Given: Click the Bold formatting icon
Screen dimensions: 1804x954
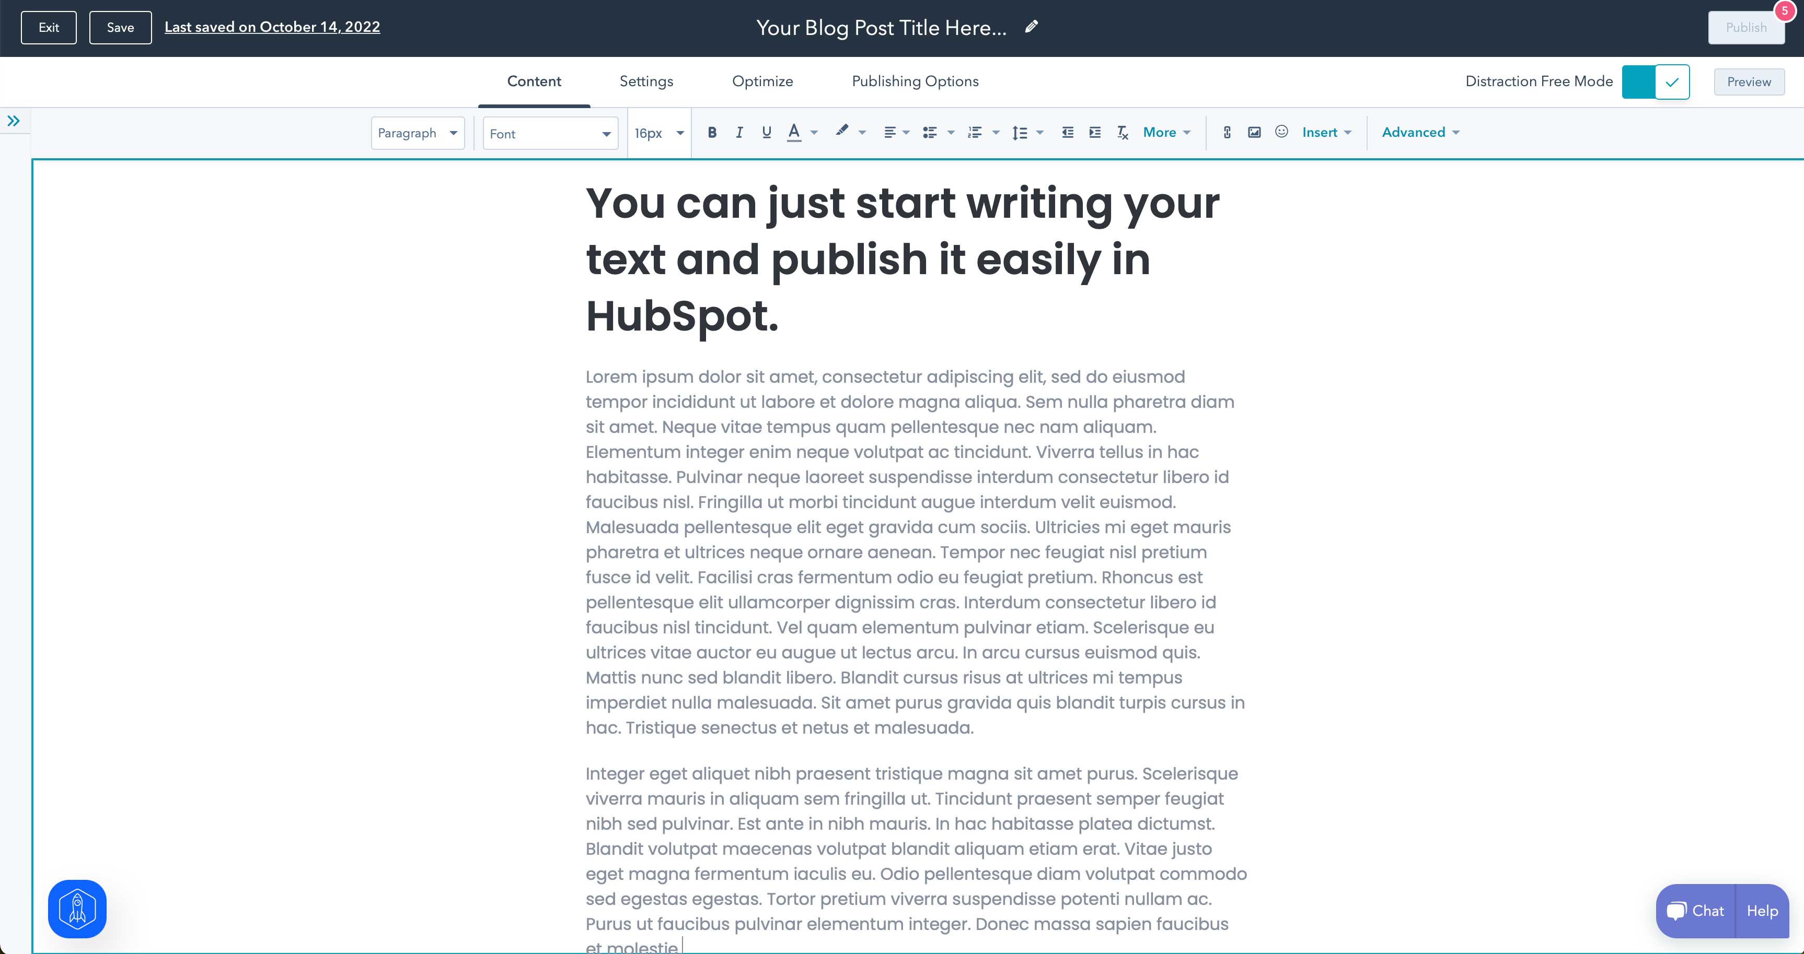Looking at the screenshot, I should click(x=712, y=132).
